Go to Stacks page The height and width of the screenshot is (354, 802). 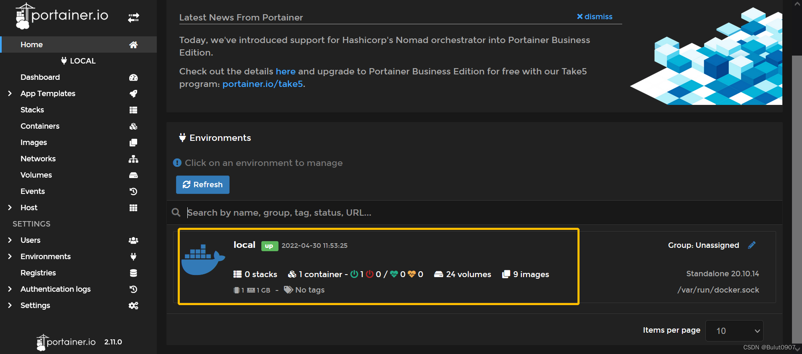tap(32, 110)
